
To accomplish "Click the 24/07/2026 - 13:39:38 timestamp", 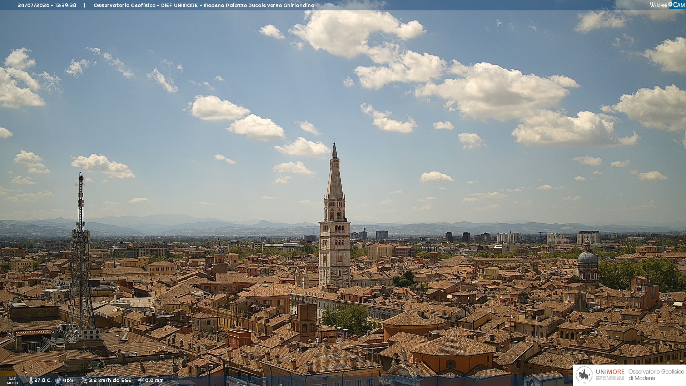I will 47,5.
